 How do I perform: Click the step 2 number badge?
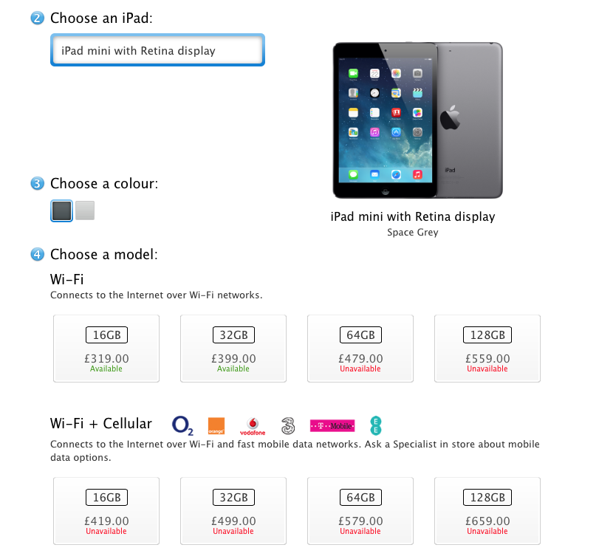tap(38, 18)
